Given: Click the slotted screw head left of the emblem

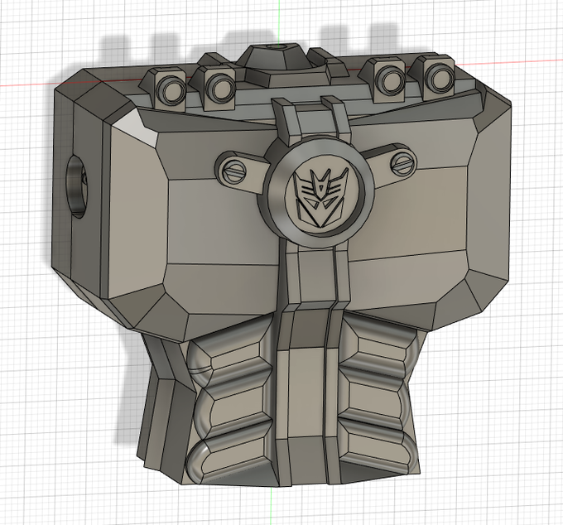Looking at the screenshot, I should click(233, 171).
